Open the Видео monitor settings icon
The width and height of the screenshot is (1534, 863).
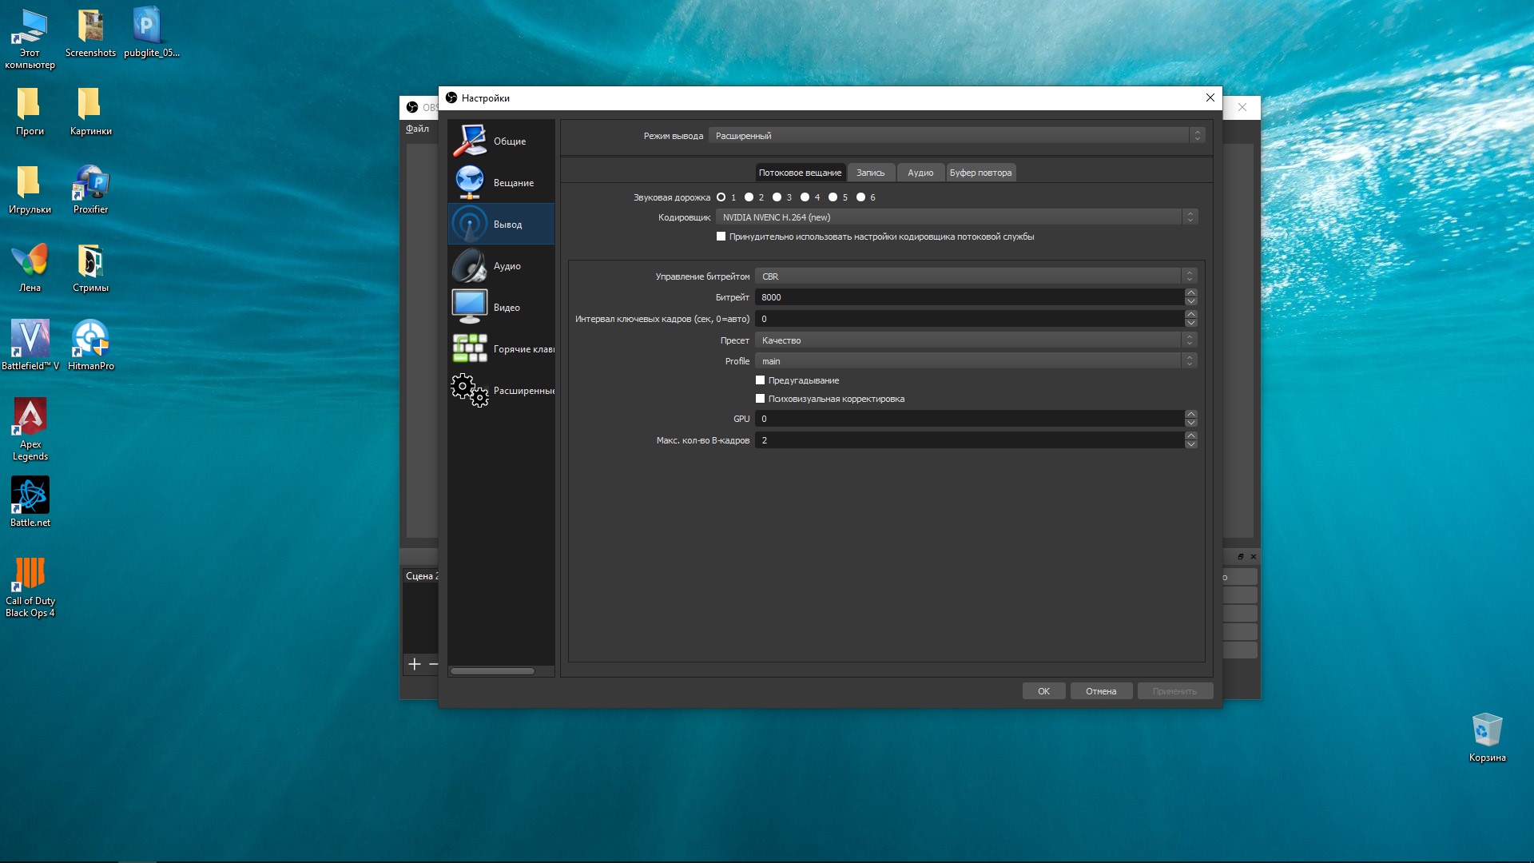tap(470, 307)
